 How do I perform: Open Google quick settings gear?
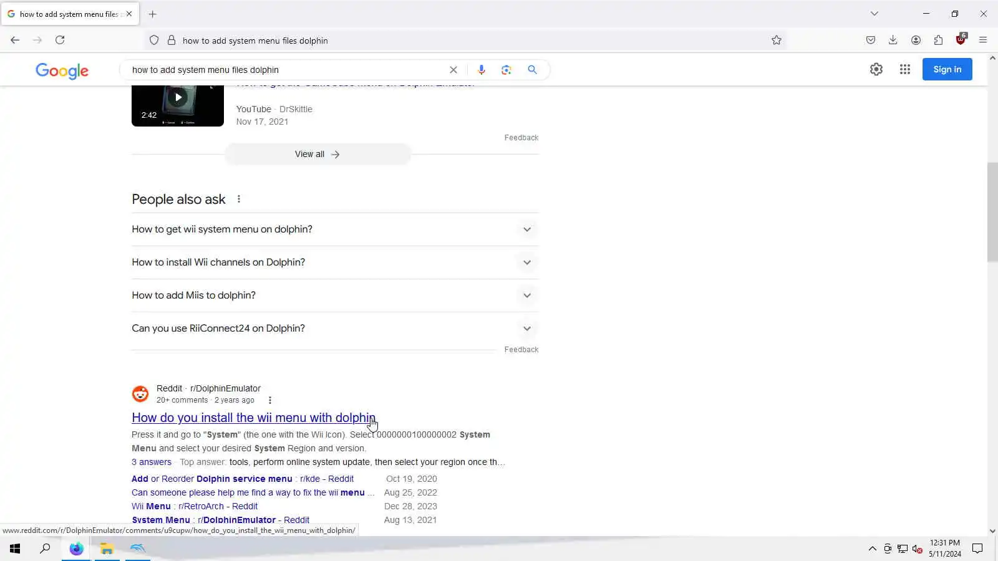click(x=876, y=69)
